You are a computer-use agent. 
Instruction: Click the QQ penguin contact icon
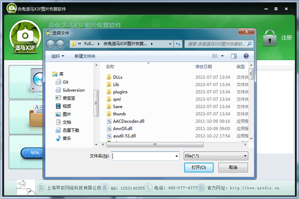[105, 187]
